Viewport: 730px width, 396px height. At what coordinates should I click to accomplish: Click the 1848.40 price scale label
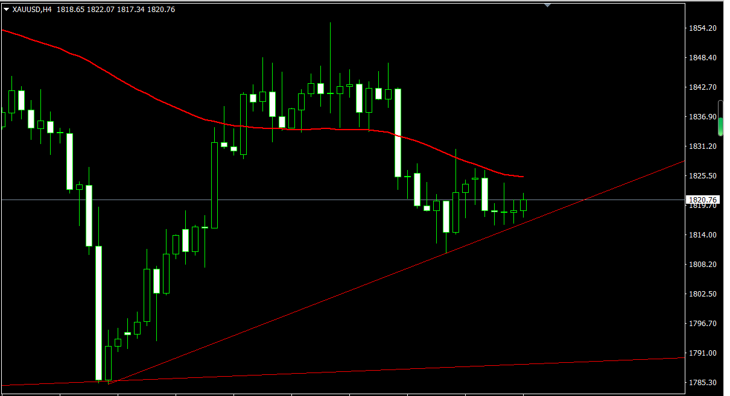tap(702, 58)
